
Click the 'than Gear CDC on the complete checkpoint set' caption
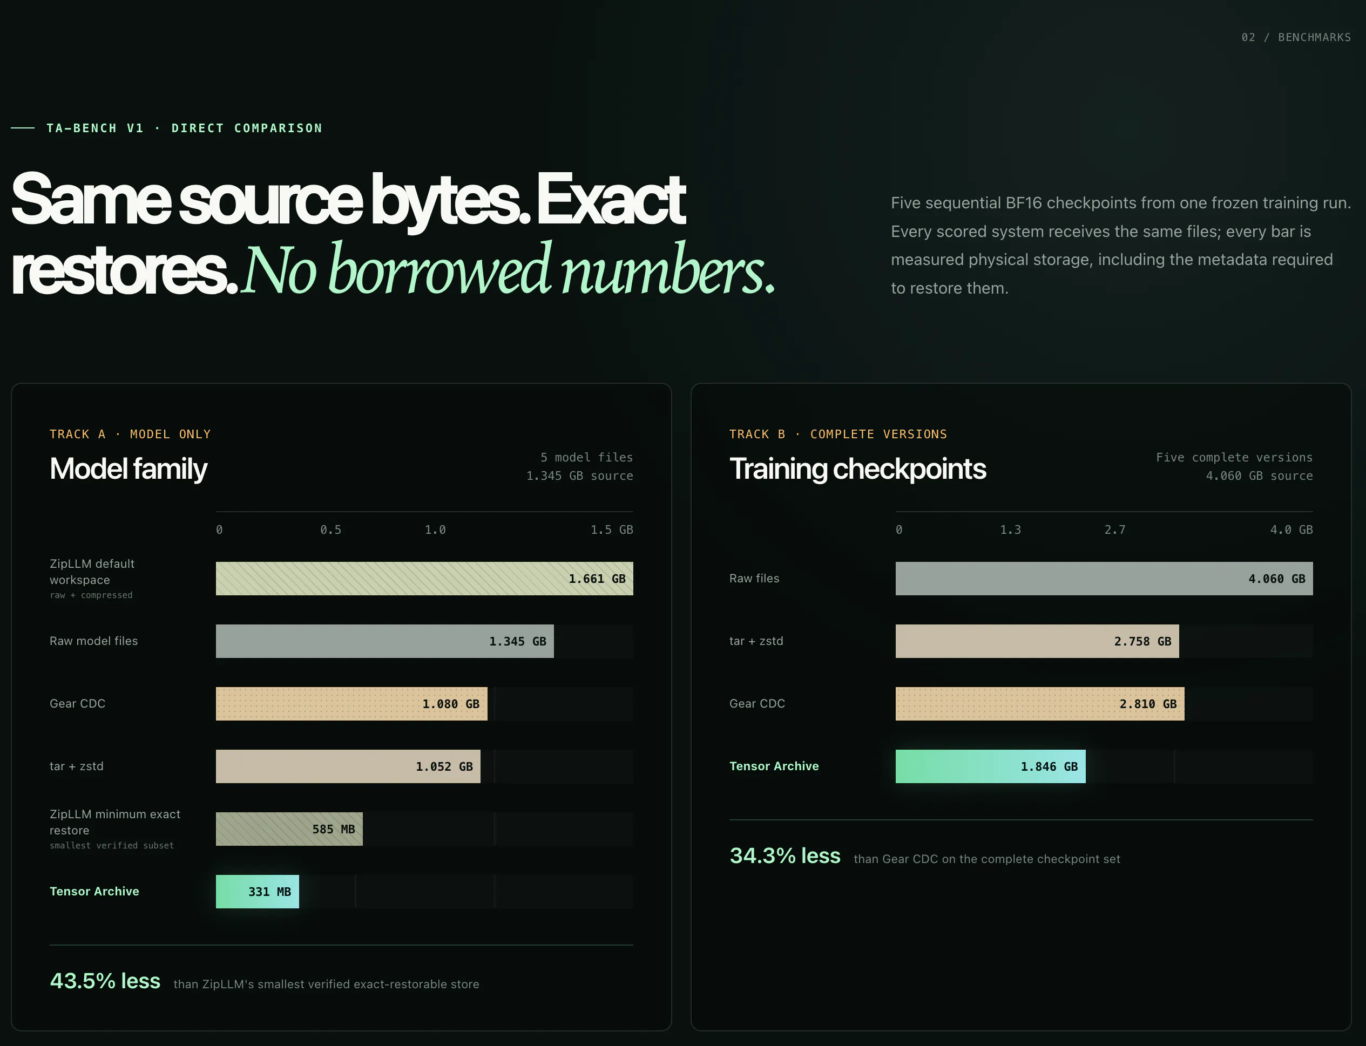(x=986, y=859)
